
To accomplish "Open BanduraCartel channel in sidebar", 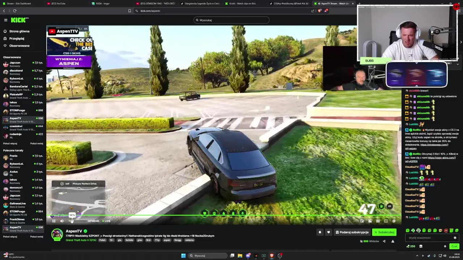I will click(x=23, y=88).
